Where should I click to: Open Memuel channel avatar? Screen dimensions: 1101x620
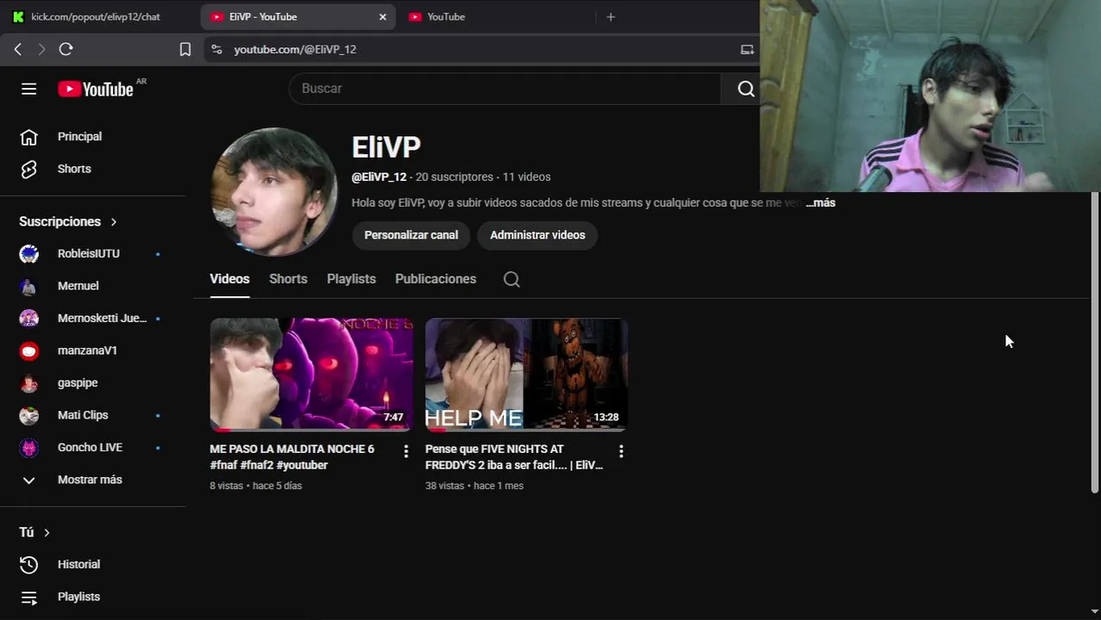point(29,286)
